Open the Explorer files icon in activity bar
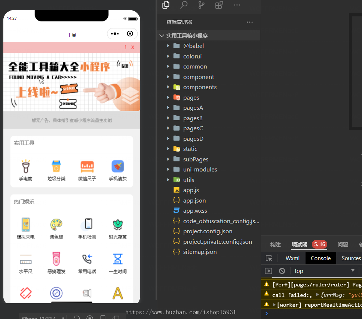 click(166, 5)
